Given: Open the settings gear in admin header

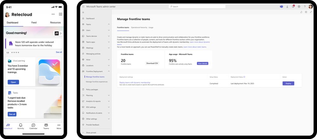Looking at the screenshot, I should click(x=299, y=6).
